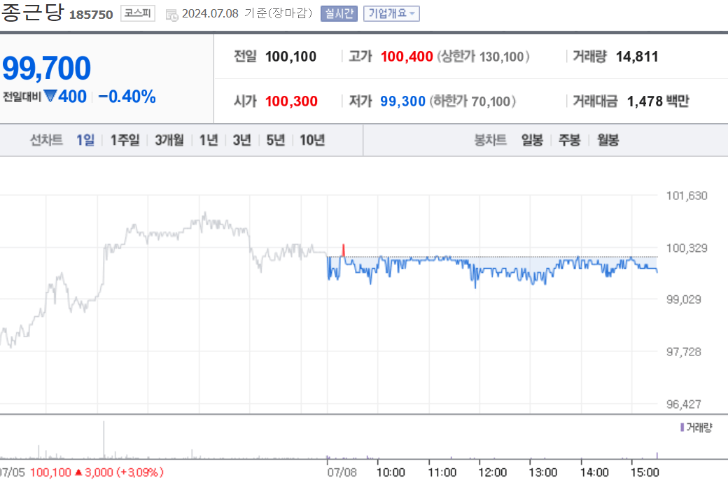Click the high price value 100,400
This screenshot has width=728, height=501.
pyautogui.click(x=407, y=57)
